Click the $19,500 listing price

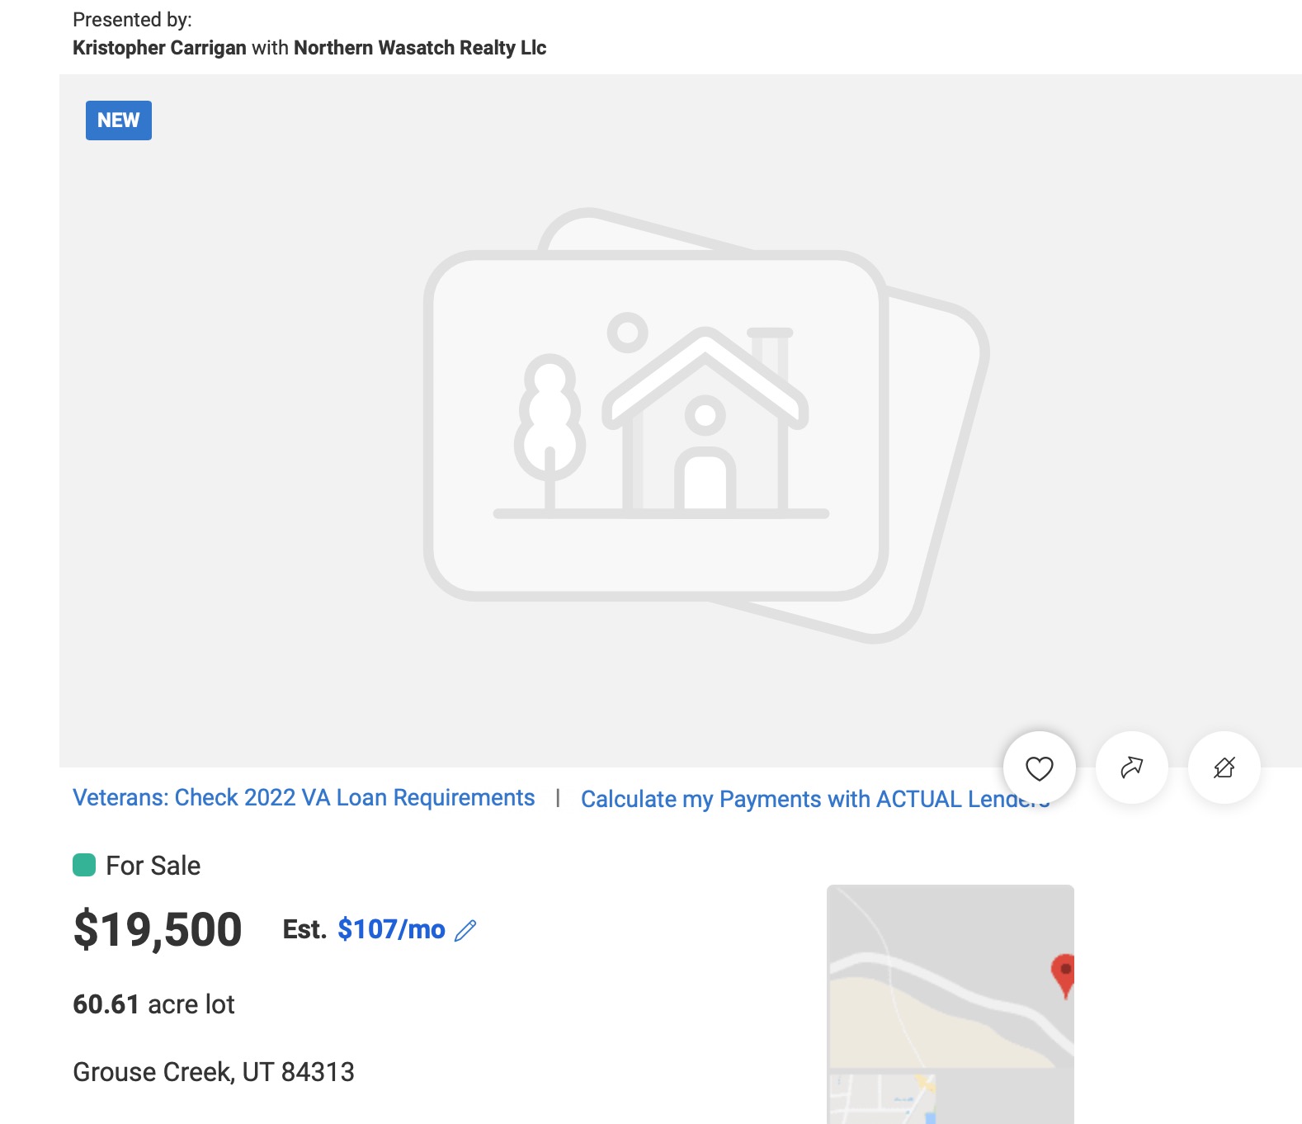pos(158,930)
